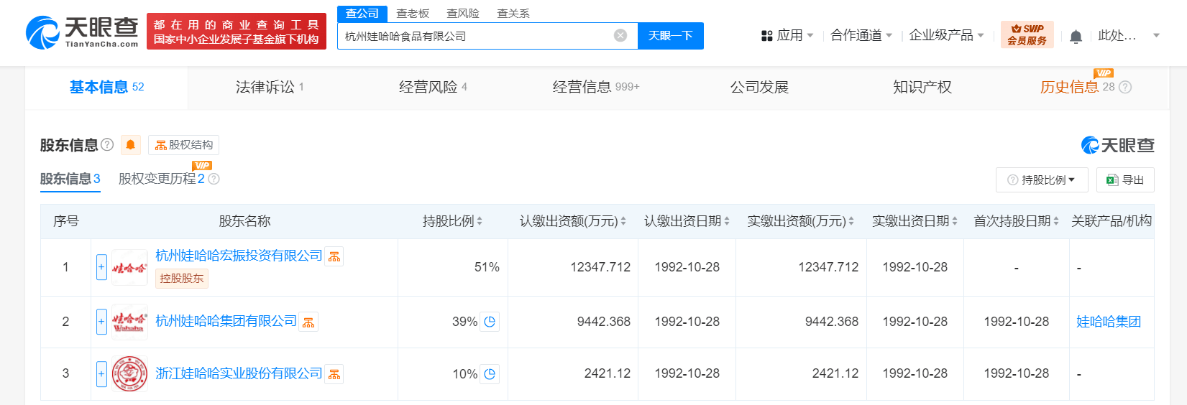Open 浙江娃哈哈实业股份有限公司 company link
The image size is (1187, 405).
pos(239,374)
